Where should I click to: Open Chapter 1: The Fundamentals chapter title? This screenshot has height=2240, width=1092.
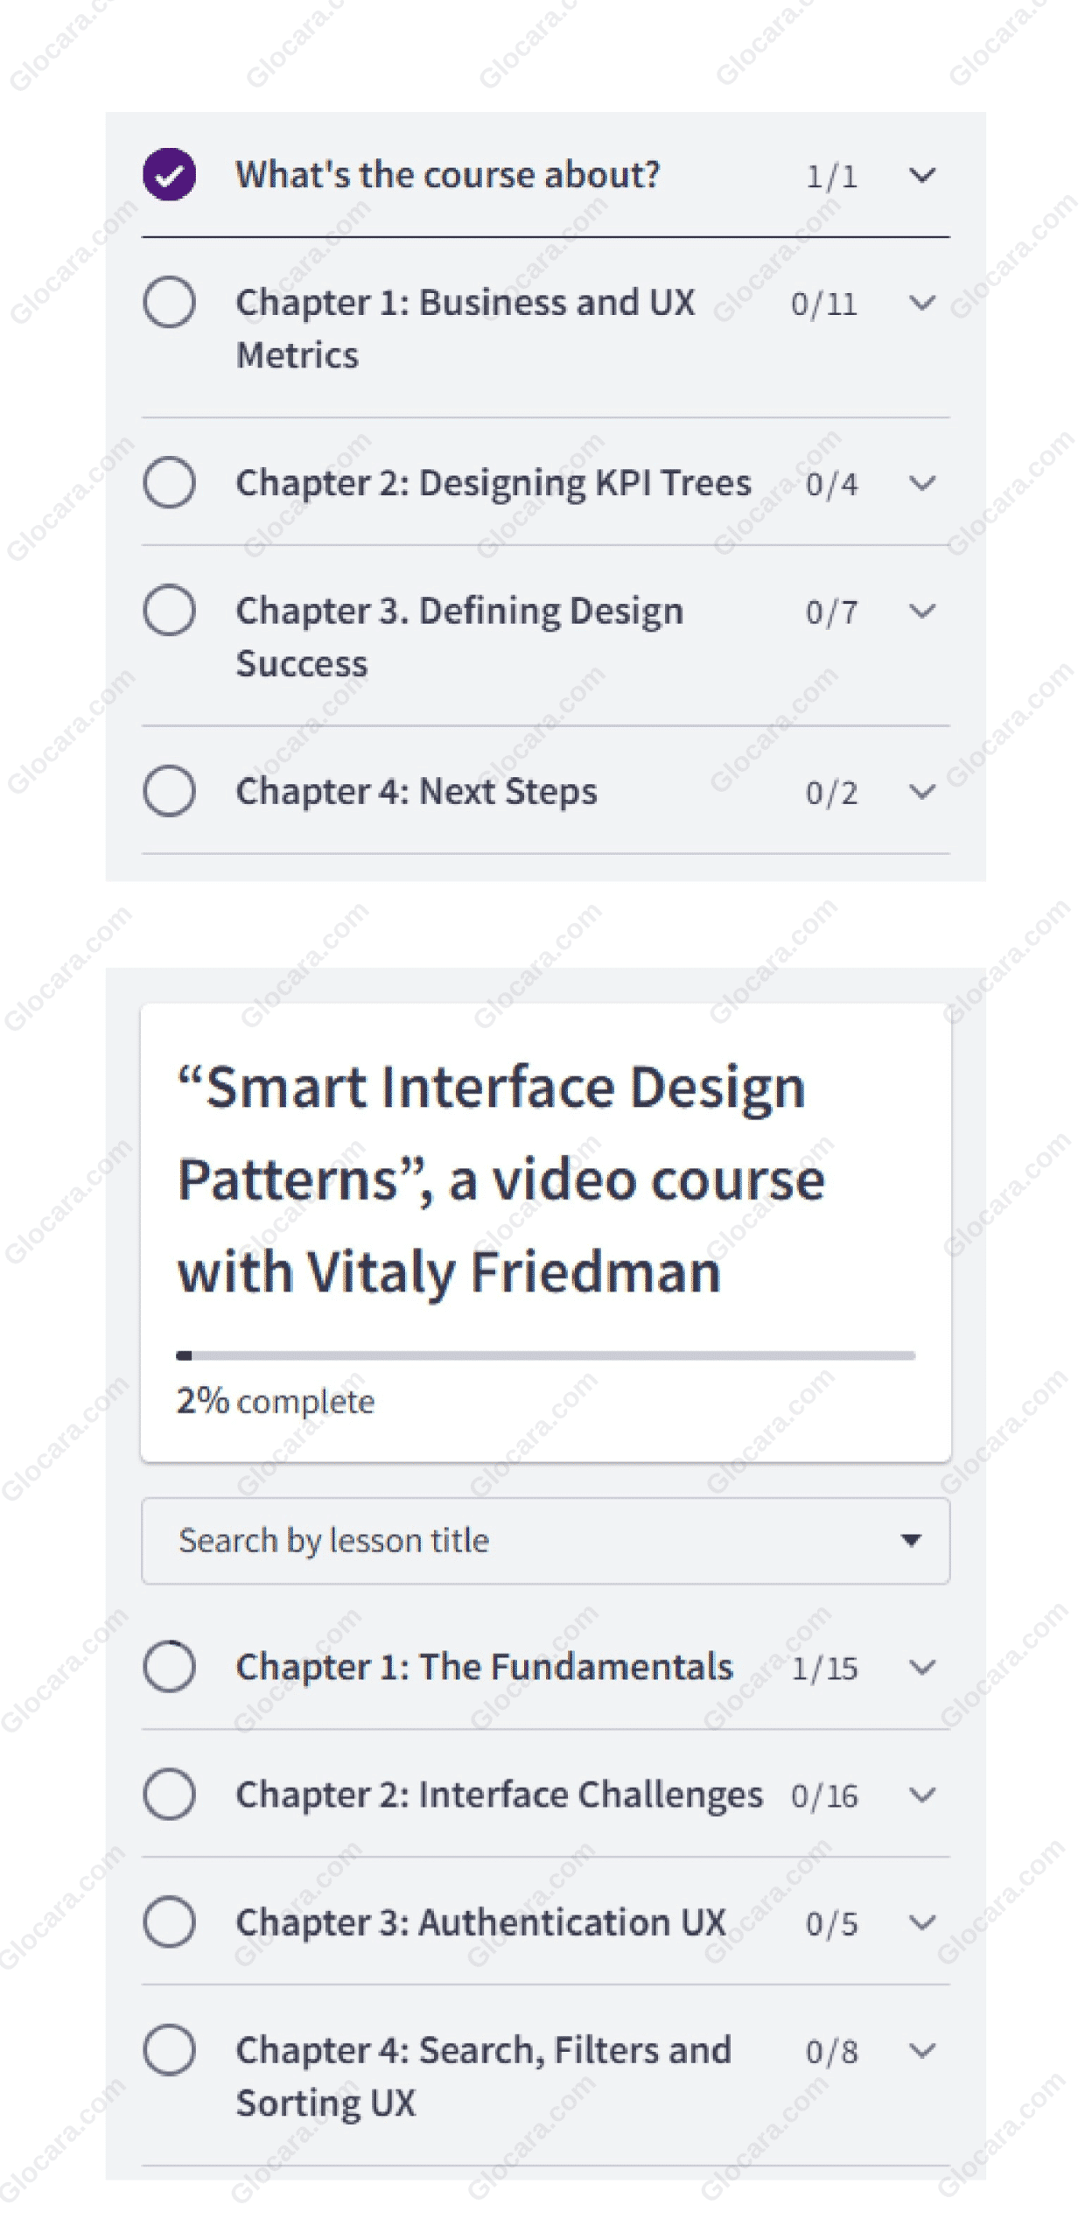[484, 1669]
